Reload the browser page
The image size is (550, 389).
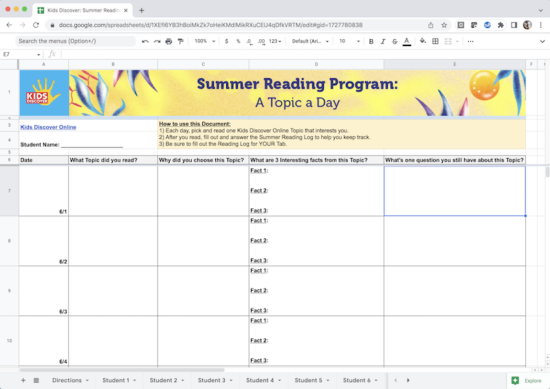[x=36, y=25]
